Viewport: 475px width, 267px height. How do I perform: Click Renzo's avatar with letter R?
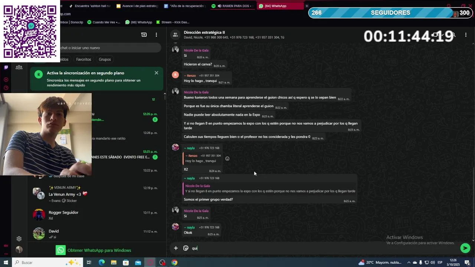[x=176, y=75]
